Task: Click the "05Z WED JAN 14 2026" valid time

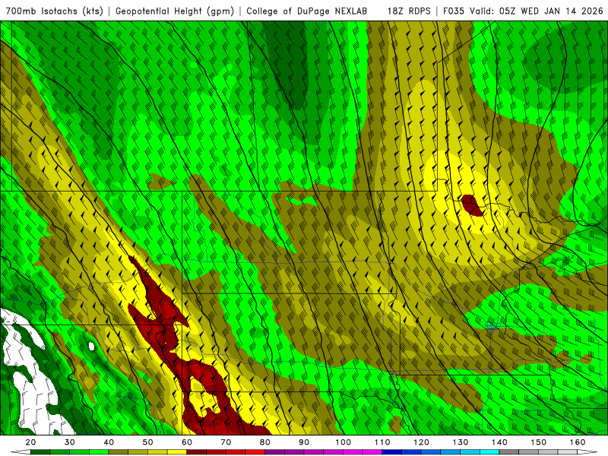Action: [x=551, y=11]
